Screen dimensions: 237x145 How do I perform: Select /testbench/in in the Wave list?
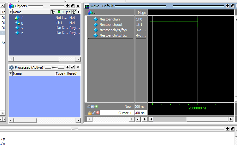110,19
